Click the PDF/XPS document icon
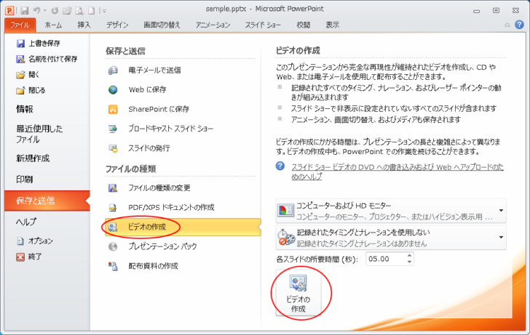Image resolution: width=530 pixels, height=335 pixels. (x=113, y=208)
